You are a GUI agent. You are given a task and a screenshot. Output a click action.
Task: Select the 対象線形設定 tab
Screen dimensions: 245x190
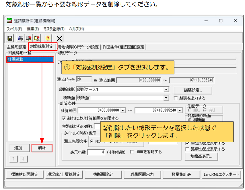coord(42,46)
